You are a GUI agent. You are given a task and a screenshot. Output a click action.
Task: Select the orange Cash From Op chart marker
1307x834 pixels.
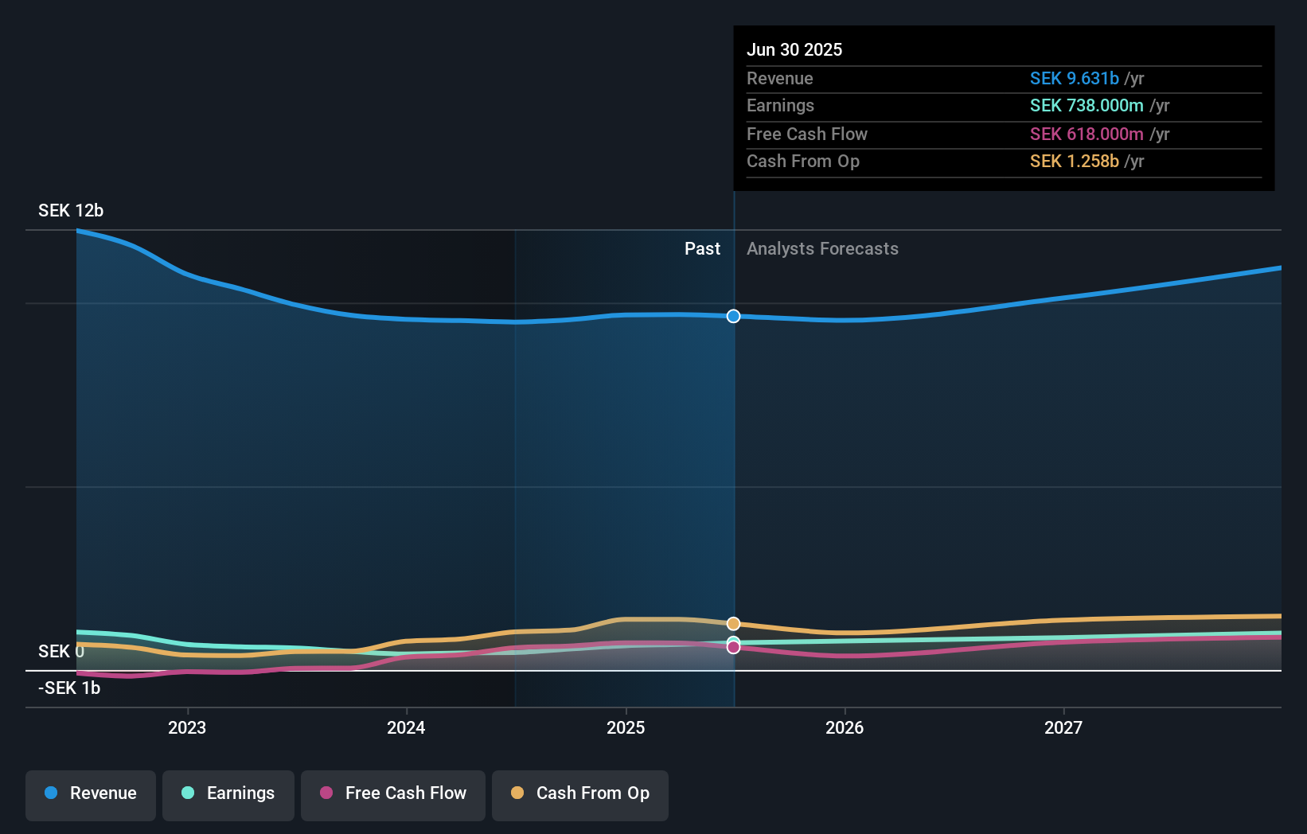733,624
